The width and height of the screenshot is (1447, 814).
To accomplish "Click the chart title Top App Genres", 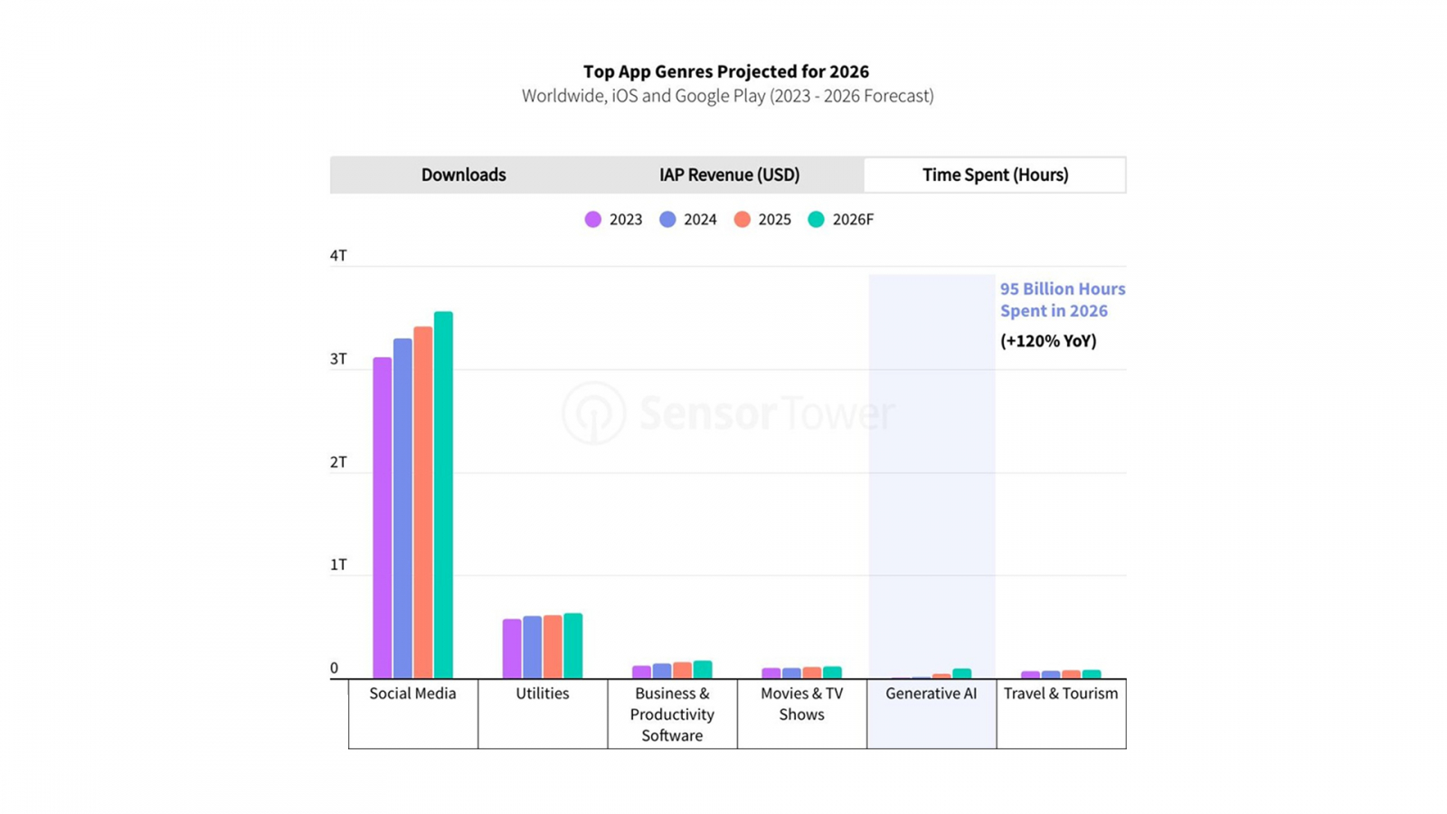I will (x=726, y=71).
